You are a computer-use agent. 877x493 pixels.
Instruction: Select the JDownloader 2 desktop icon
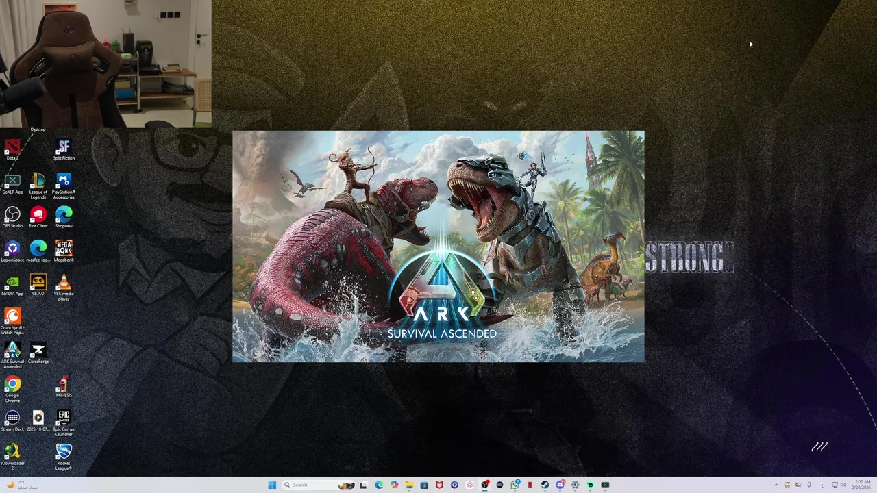click(x=12, y=457)
